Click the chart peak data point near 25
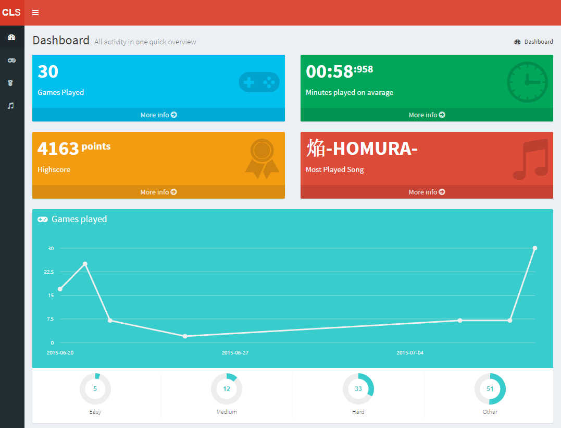Screen dimensions: 561x428 click(85, 264)
